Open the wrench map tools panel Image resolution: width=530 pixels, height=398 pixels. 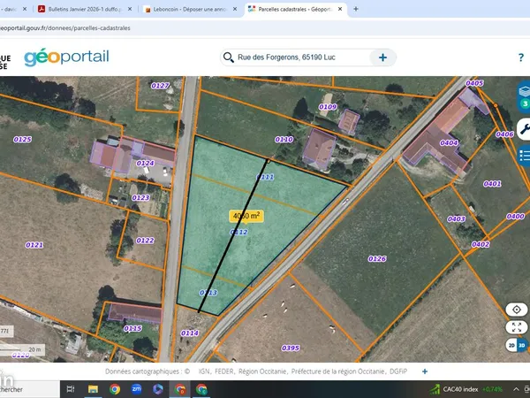pos(525,128)
